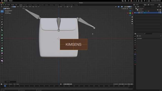The image size is (162, 91).
Task: Collapse the Collection tree row
Action: point(136,10)
